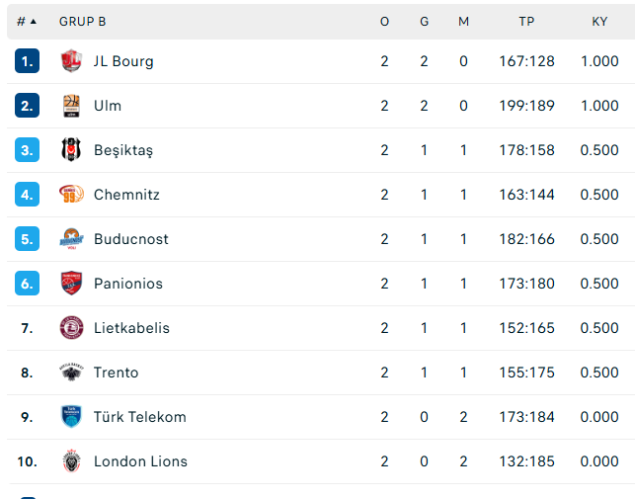The width and height of the screenshot is (635, 499).
Task: Sort standings by the KY column header
Action: [599, 22]
